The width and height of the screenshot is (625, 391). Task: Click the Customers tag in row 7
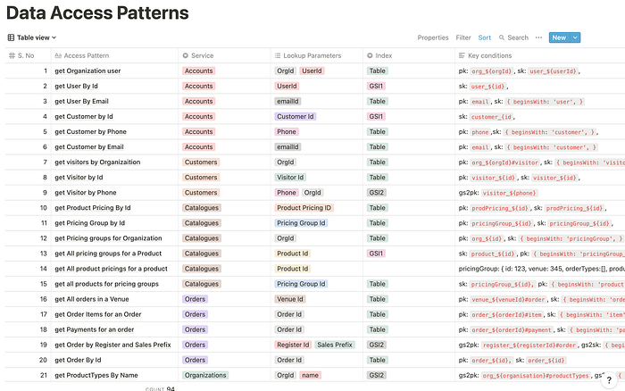click(x=201, y=162)
